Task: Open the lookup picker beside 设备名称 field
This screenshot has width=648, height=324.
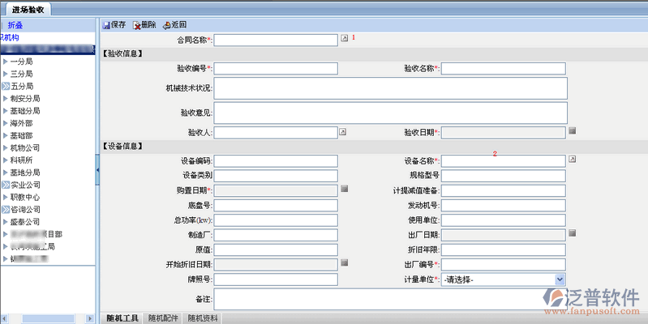Action: point(572,160)
